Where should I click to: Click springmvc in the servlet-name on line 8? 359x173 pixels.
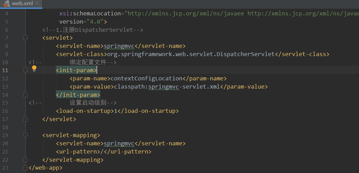(119, 46)
